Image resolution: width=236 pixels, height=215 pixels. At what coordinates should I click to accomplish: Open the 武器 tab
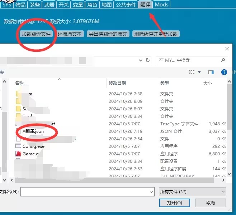click(49, 4)
